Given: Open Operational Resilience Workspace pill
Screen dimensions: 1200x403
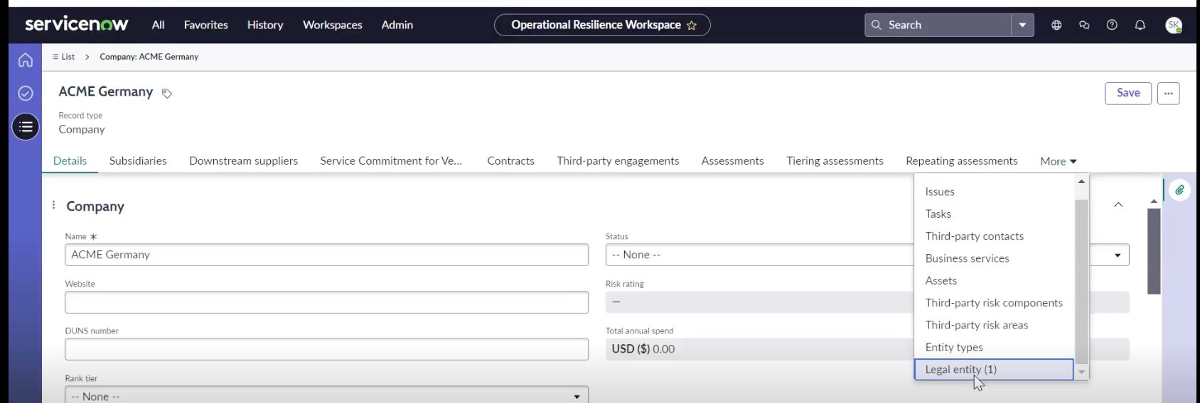Looking at the screenshot, I should click(602, 25).
